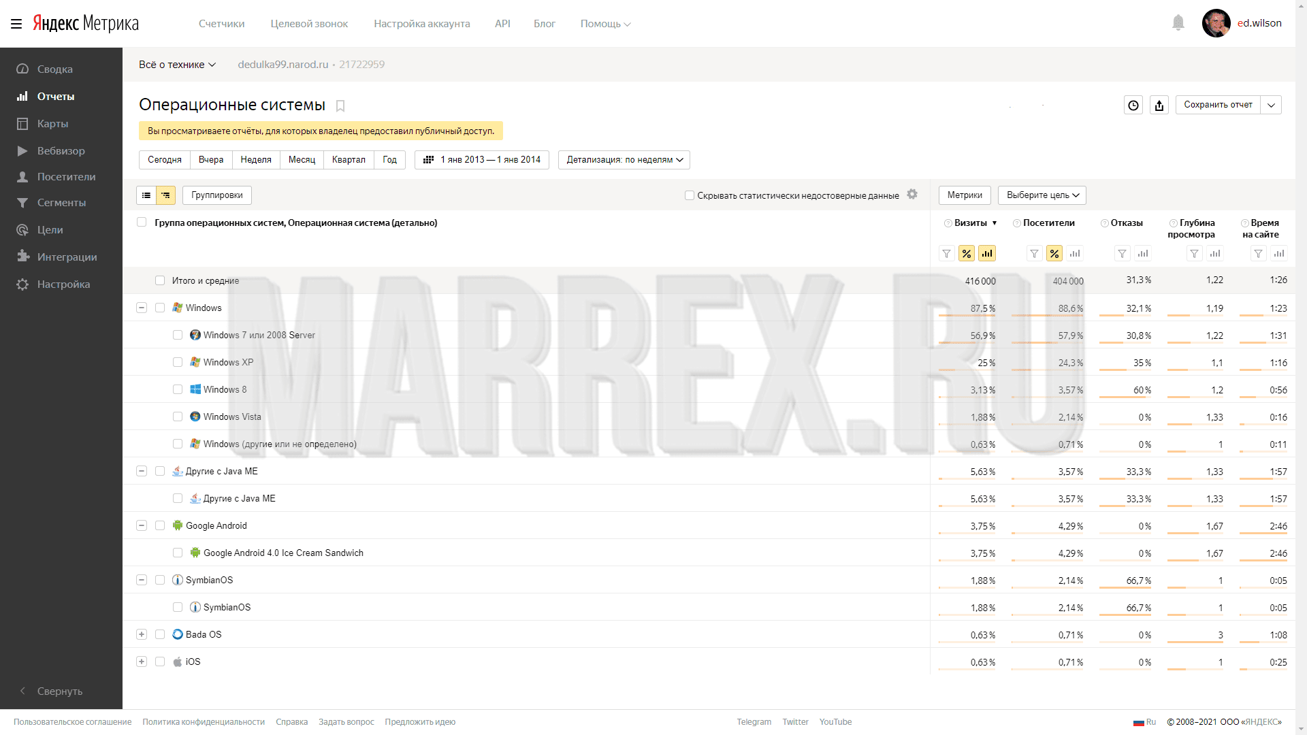
Task: Collapse the Windows group
Action: click(142, 308)
